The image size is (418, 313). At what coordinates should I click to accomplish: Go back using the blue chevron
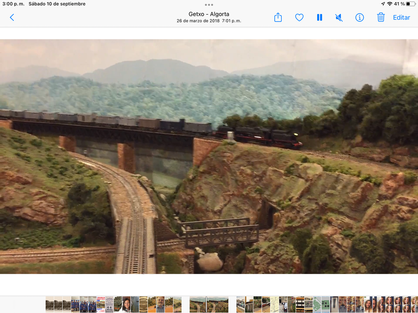[x=11, y=18]
